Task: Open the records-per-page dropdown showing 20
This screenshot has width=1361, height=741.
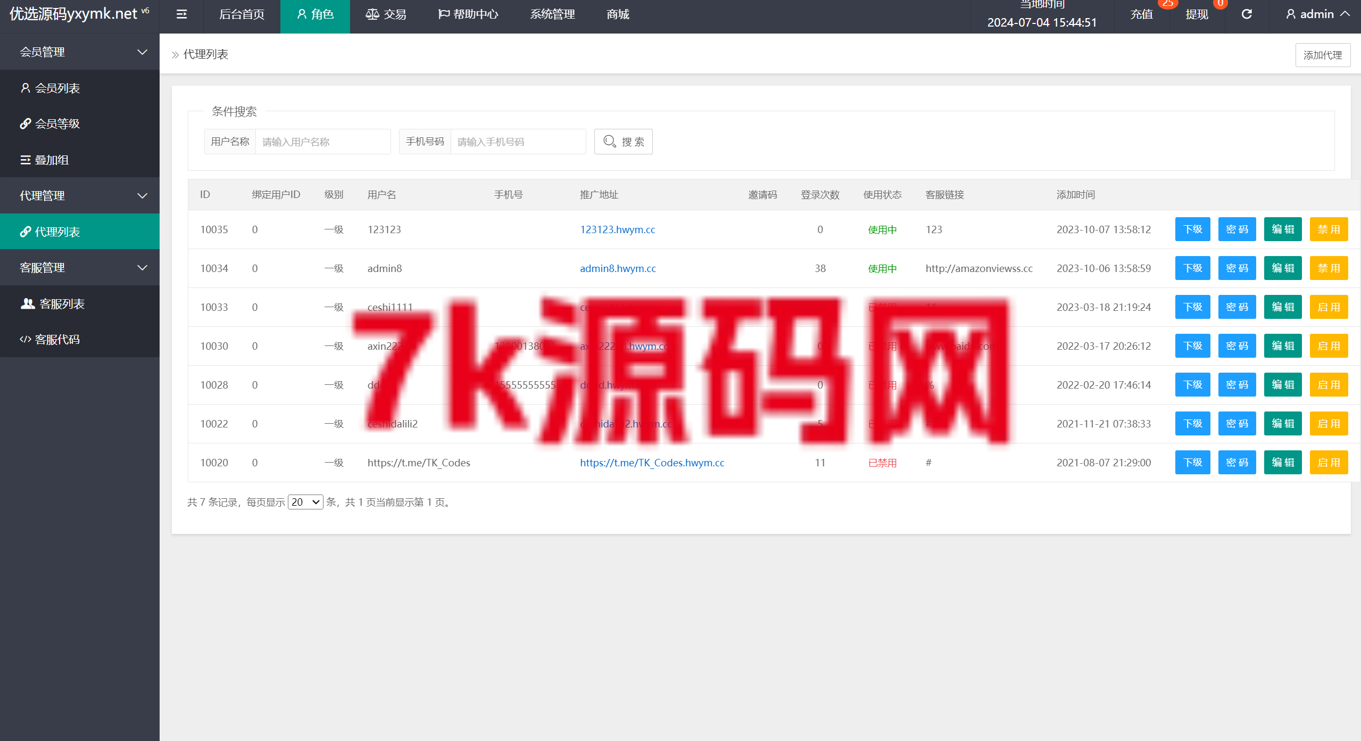Action: [305, 502]
